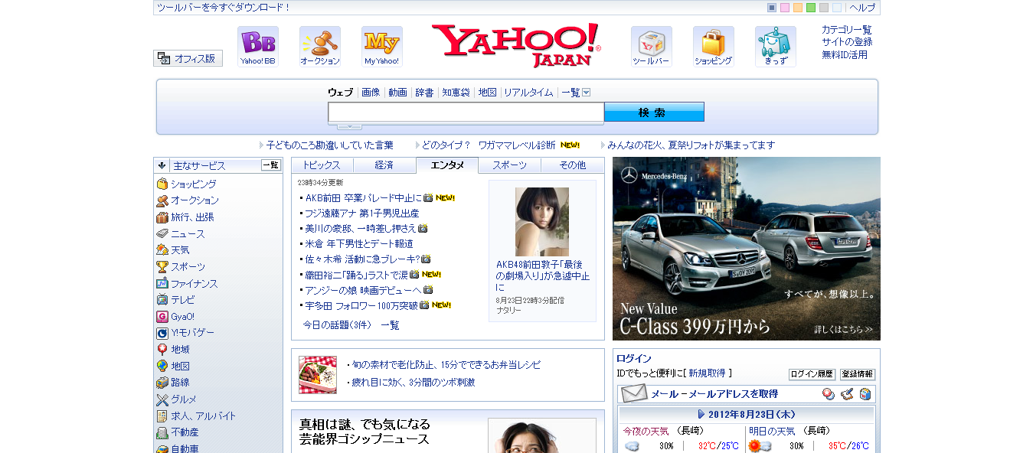Click the オフィス版 button
This screenshot has width=1033, height=453.
pos(188,58)
